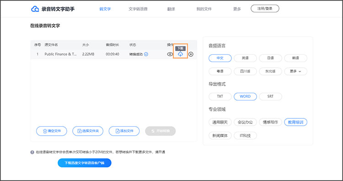Click the greyed 开始转换 button
343x181 pixels.
(161, 131)
